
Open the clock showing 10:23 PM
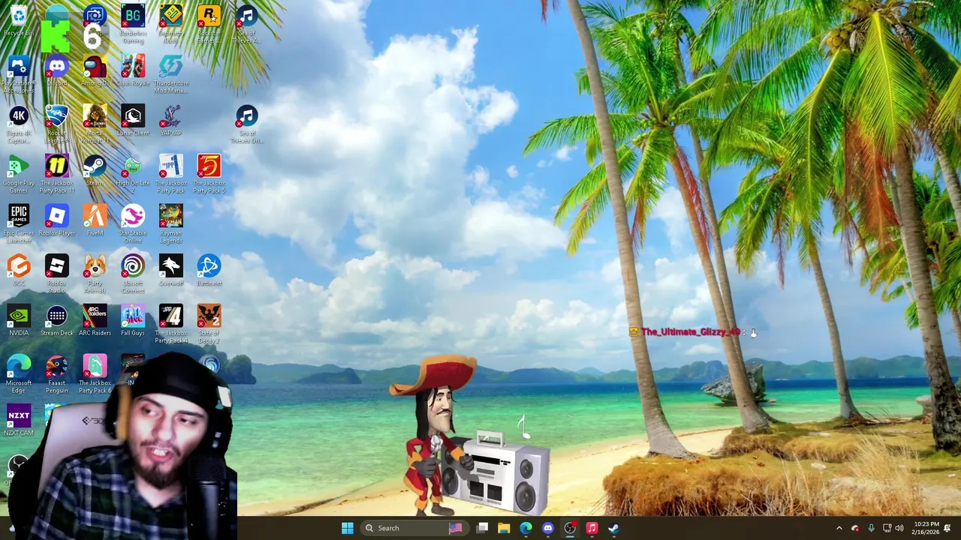[x=926, y=528]
